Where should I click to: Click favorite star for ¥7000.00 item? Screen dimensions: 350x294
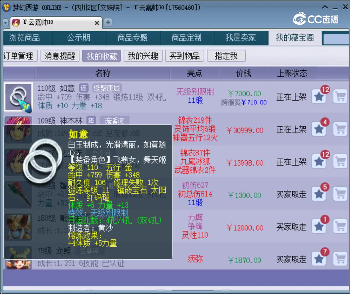(x=319, y=97)
